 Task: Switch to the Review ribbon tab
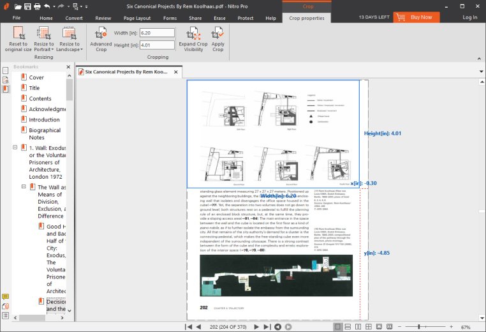(x=103, y=18)
